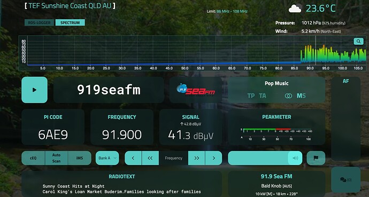Enable Auto Scan

click(56, 158)
